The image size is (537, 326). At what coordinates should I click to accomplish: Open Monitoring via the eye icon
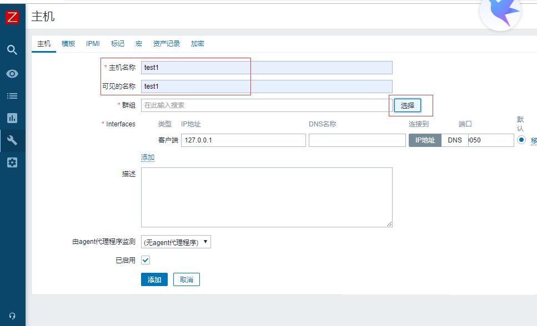[12, 73]
